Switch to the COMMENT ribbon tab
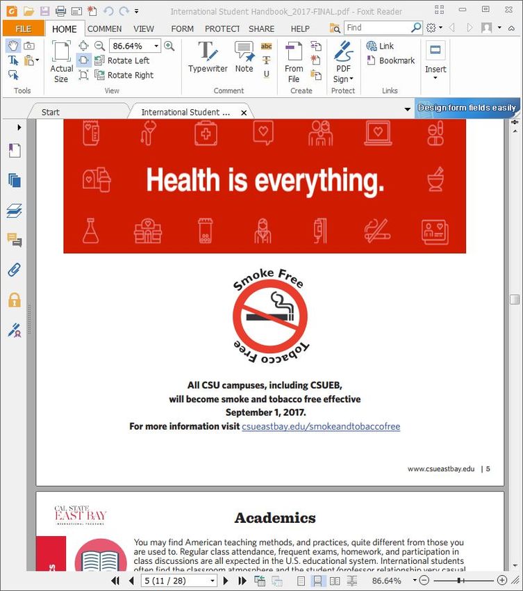 (104, 29)
